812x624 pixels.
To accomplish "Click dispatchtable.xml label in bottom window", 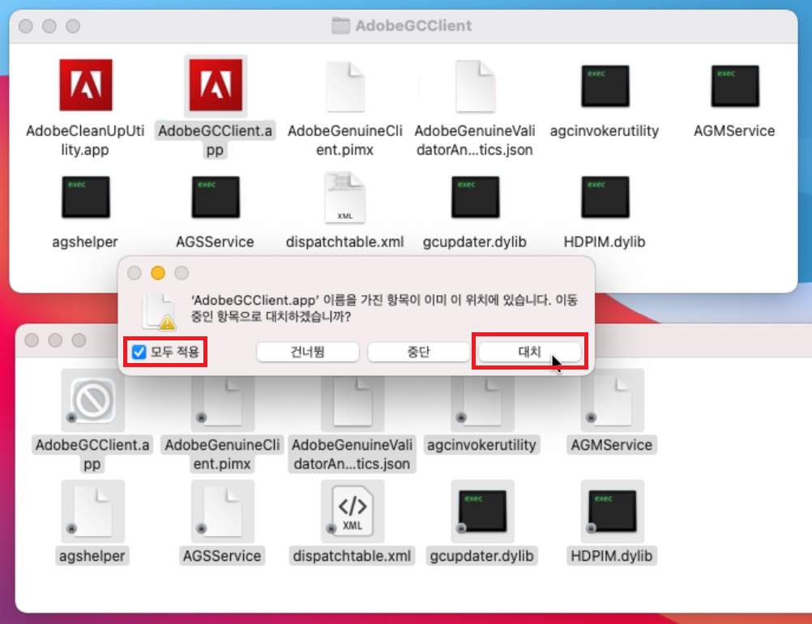I will coord(353,556).
